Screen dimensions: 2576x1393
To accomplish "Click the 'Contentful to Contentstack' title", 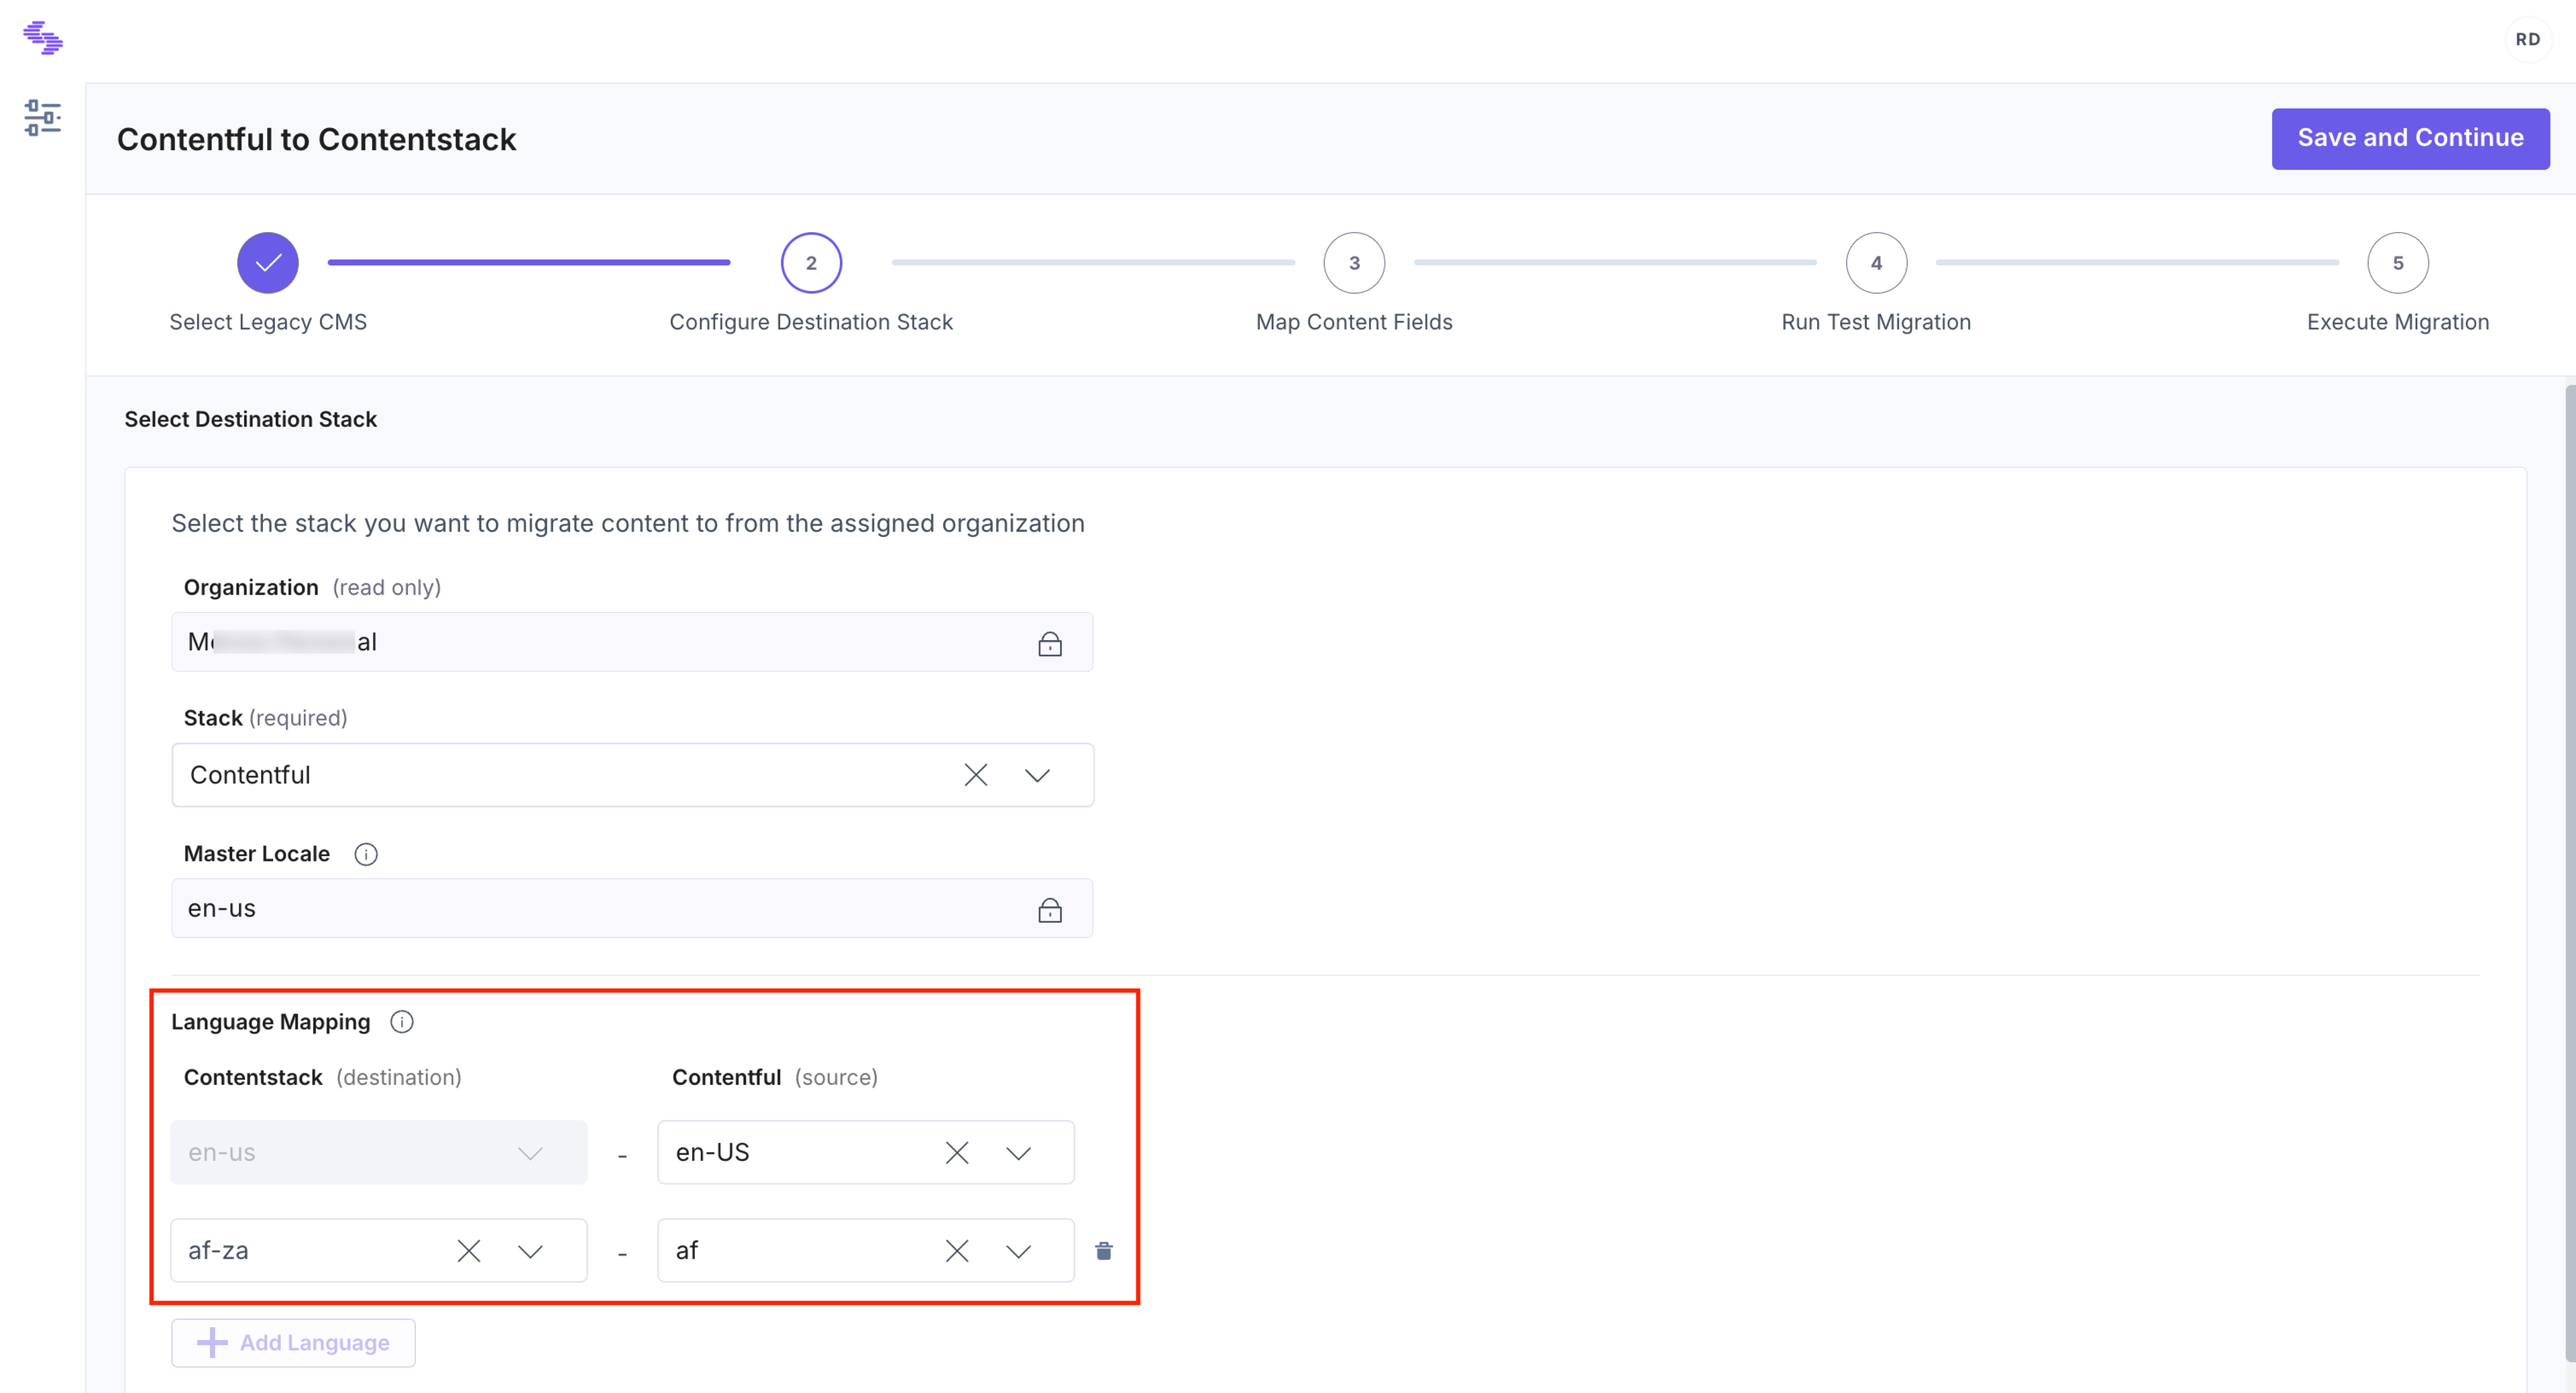I will 316,139.
